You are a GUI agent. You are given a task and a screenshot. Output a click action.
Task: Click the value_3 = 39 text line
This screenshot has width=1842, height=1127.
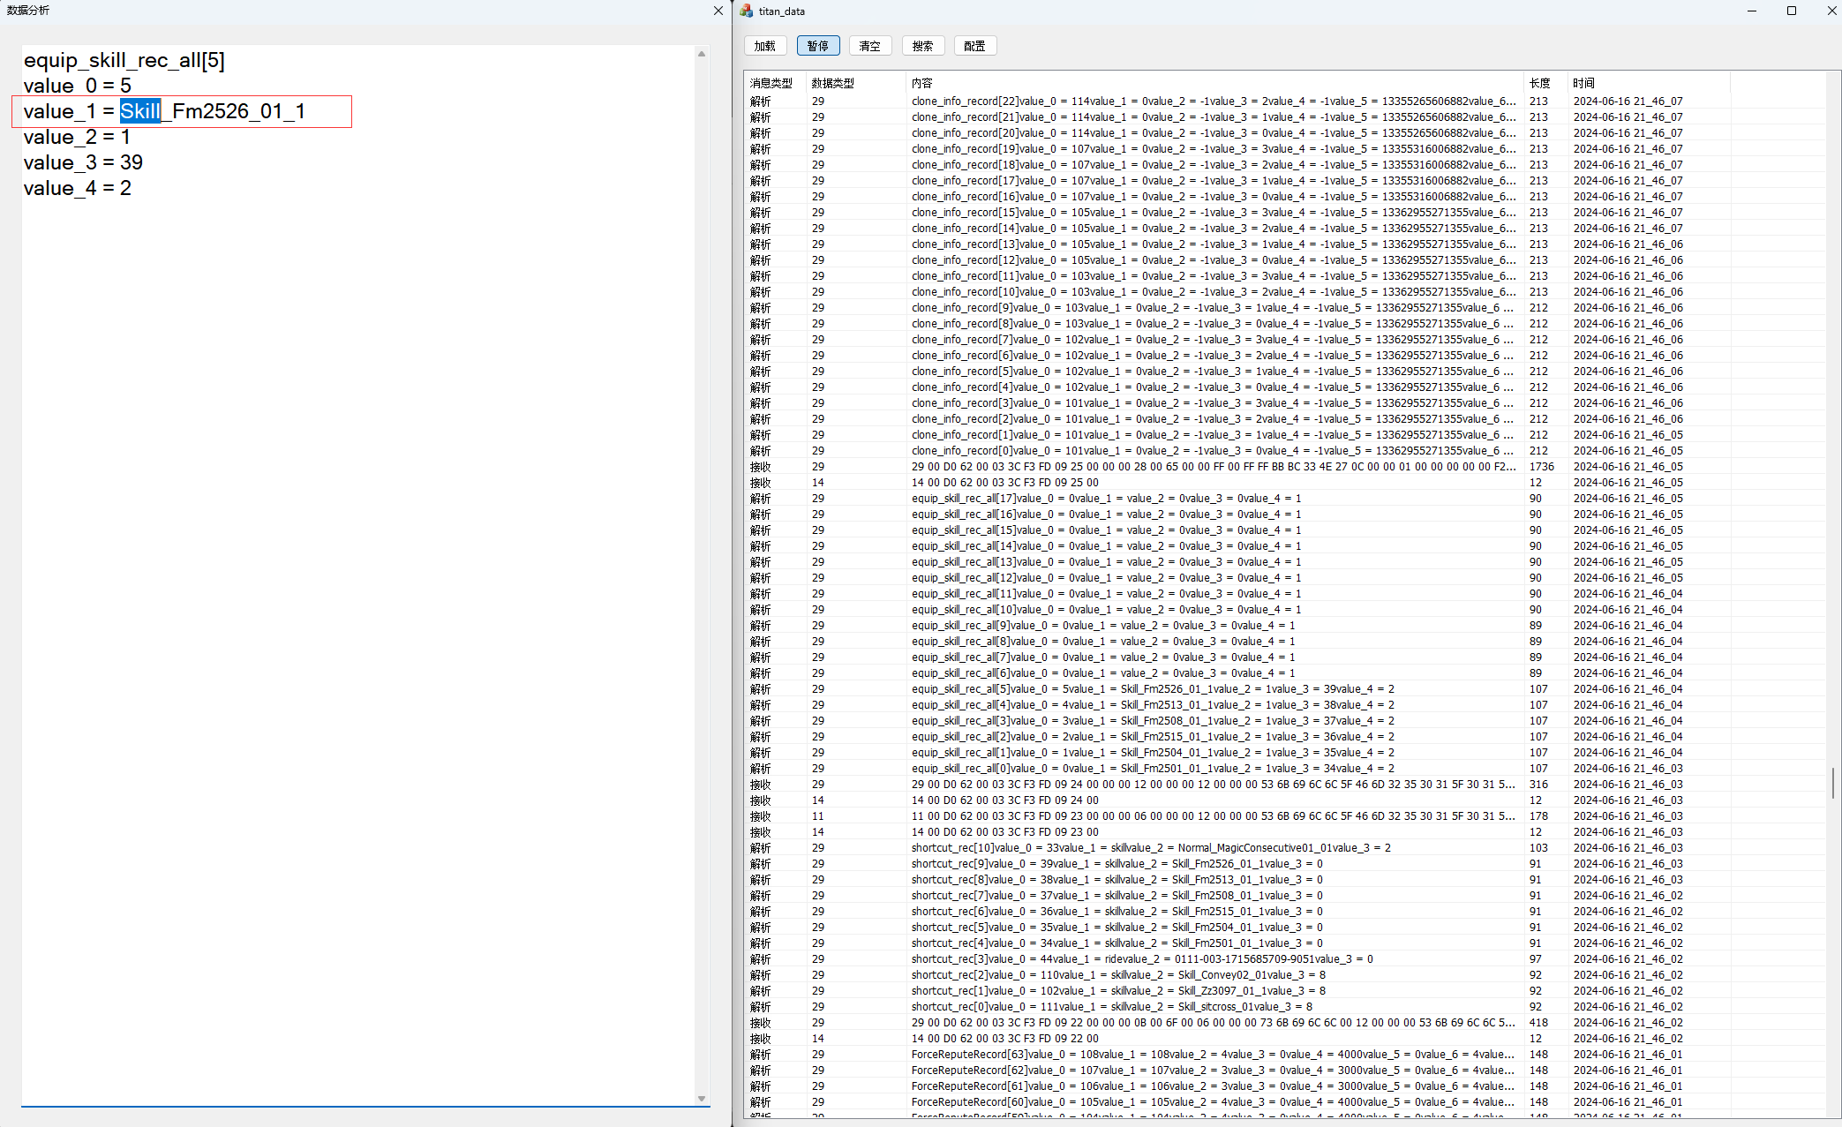83,162
